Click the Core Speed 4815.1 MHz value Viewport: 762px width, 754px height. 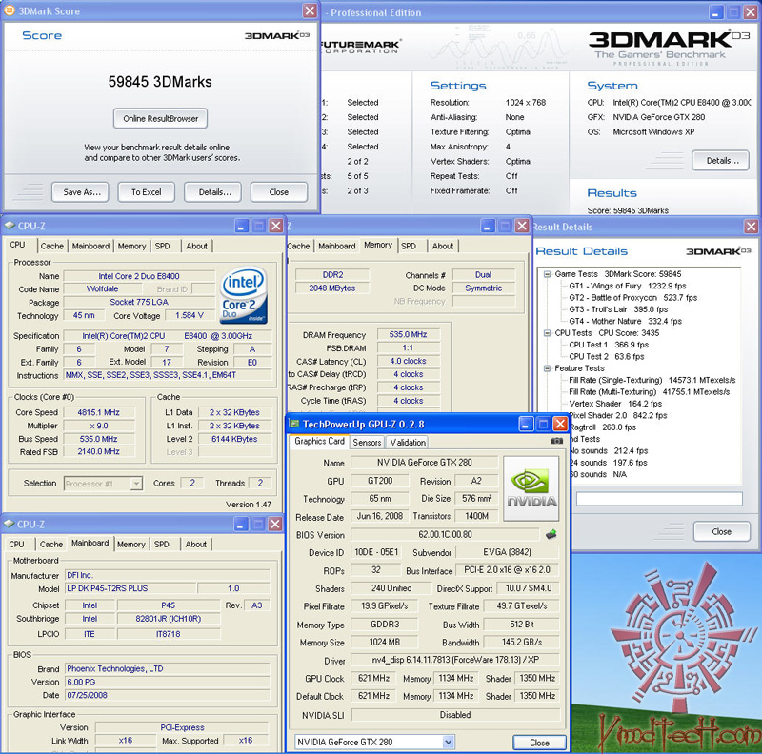point(99,412)
